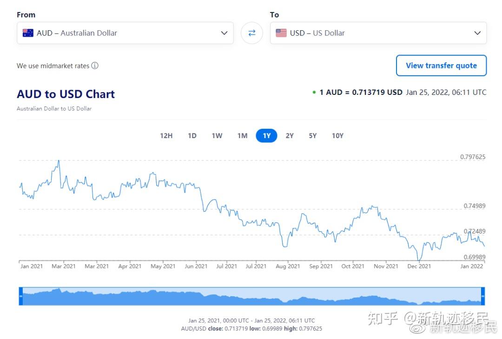
Task: Click the US flag icon
Action: click(x=281, y=33)
